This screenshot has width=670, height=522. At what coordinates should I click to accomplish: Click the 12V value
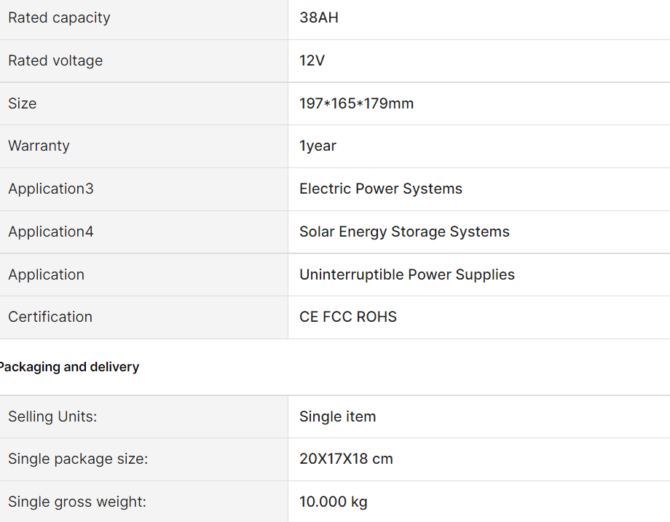coord(312,61)
